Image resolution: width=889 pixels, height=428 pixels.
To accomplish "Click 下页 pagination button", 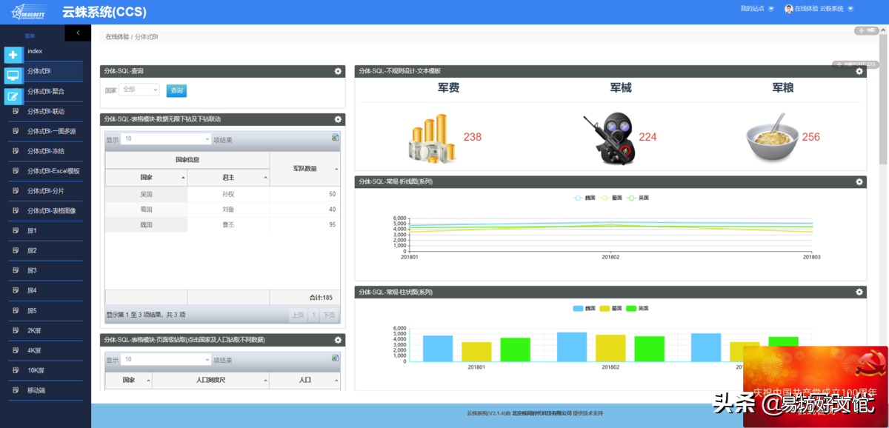I will click(329, 315).
